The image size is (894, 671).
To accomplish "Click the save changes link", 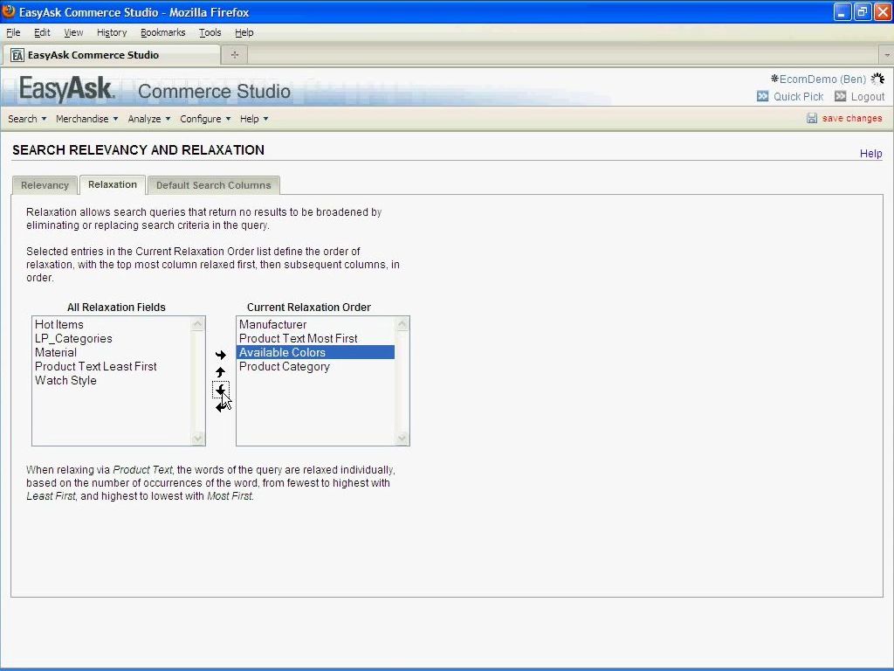I will point(852,118).
